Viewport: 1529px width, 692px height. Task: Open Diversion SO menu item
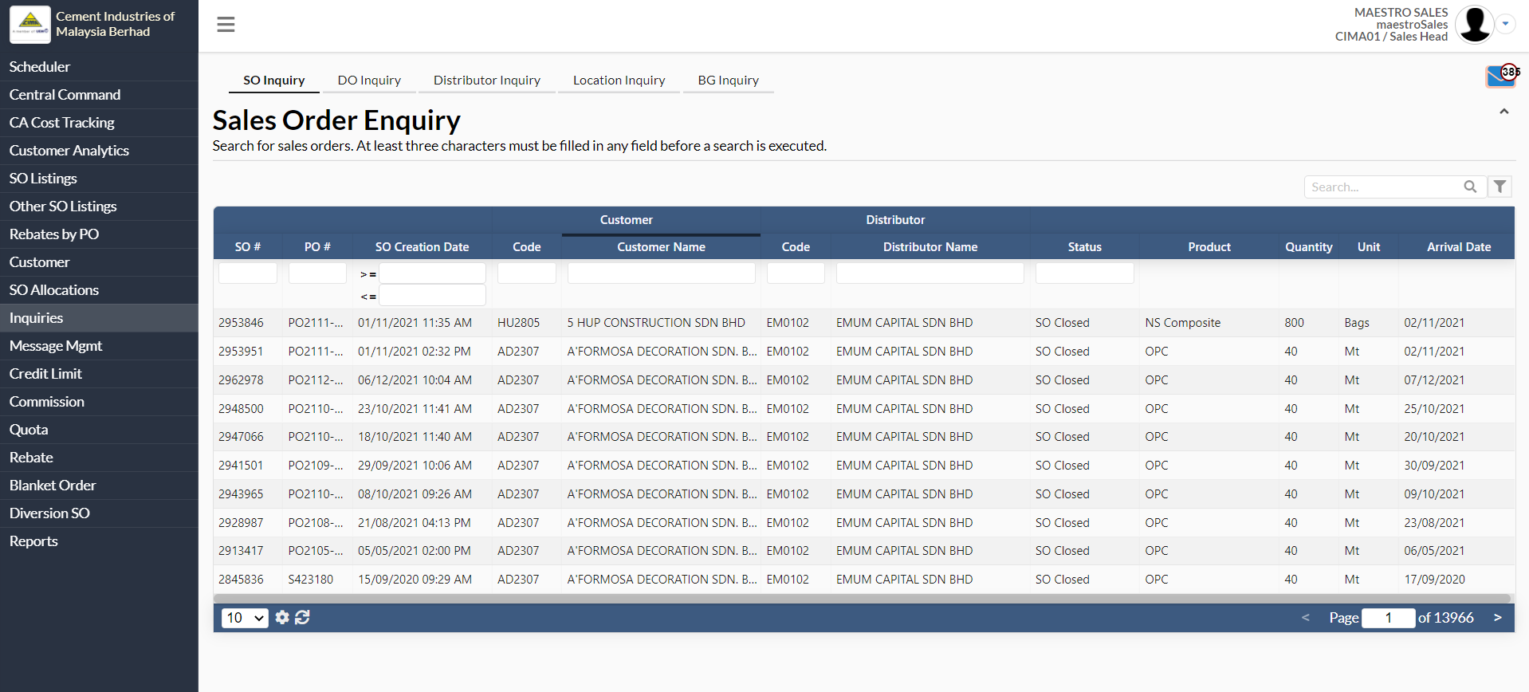click(x=99, y=513)
